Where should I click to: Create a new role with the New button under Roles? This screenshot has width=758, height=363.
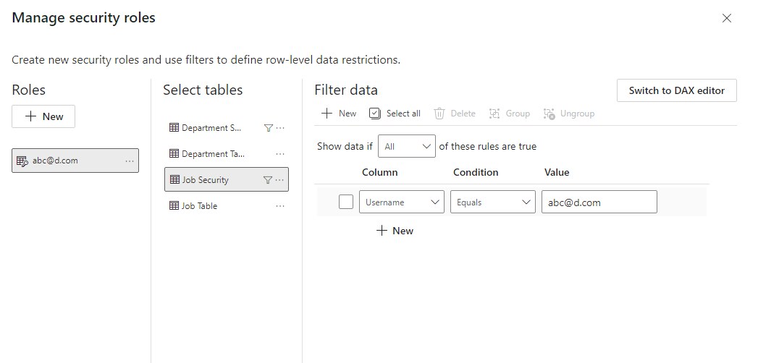pos(43,116)
